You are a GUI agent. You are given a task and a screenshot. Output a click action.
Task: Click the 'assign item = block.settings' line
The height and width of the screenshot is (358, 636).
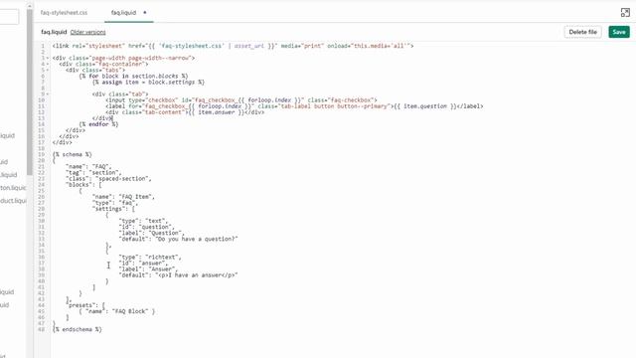pos(148,82)
